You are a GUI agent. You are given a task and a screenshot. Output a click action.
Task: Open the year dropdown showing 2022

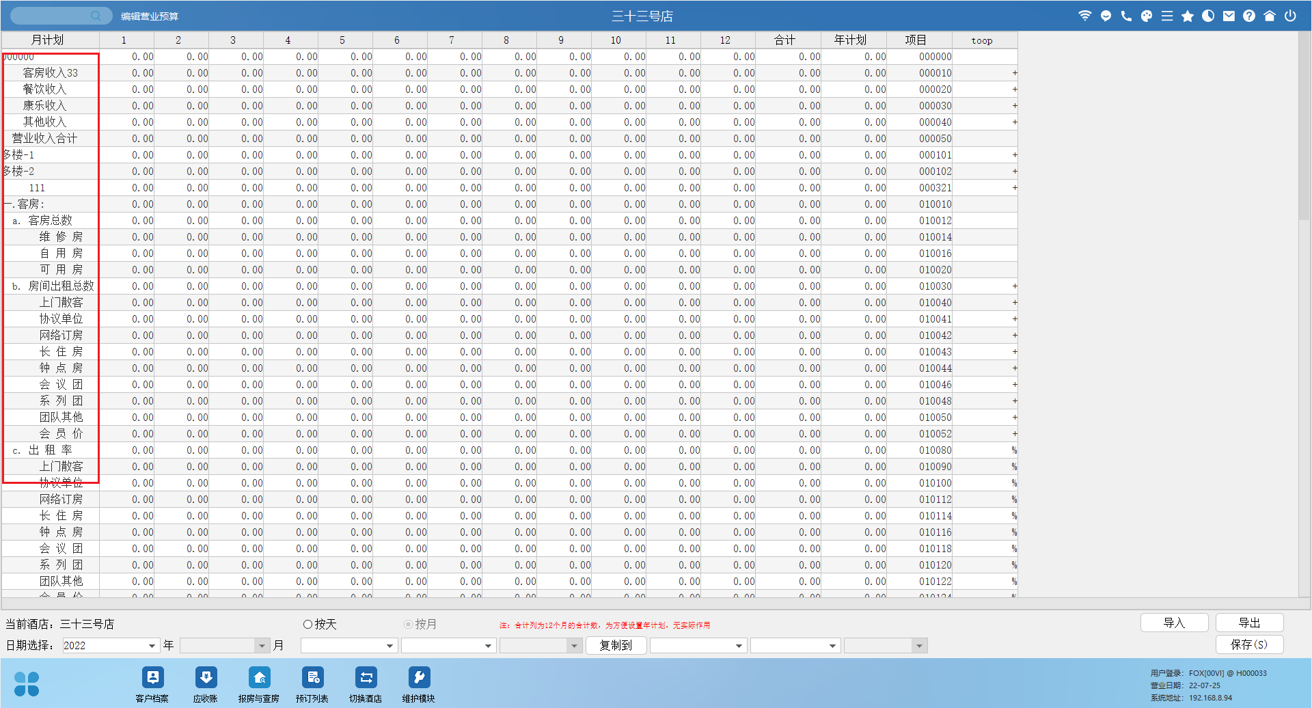111,646
